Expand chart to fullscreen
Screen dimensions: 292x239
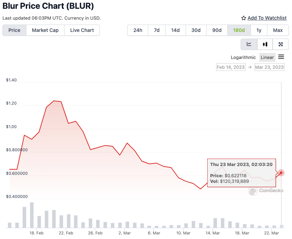click(x=280, y=44)
